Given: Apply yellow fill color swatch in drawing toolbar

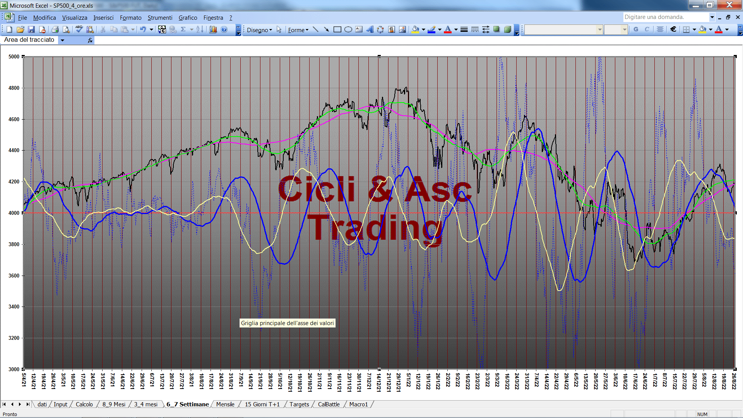Looking at the screenshot, I should tap(415, 29).
